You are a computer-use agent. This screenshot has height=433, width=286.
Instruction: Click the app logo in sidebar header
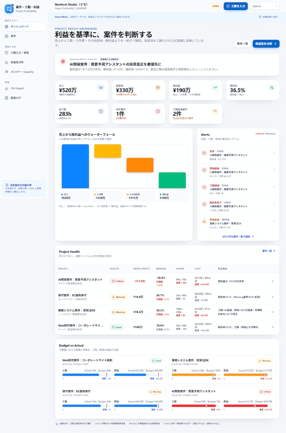9,9
